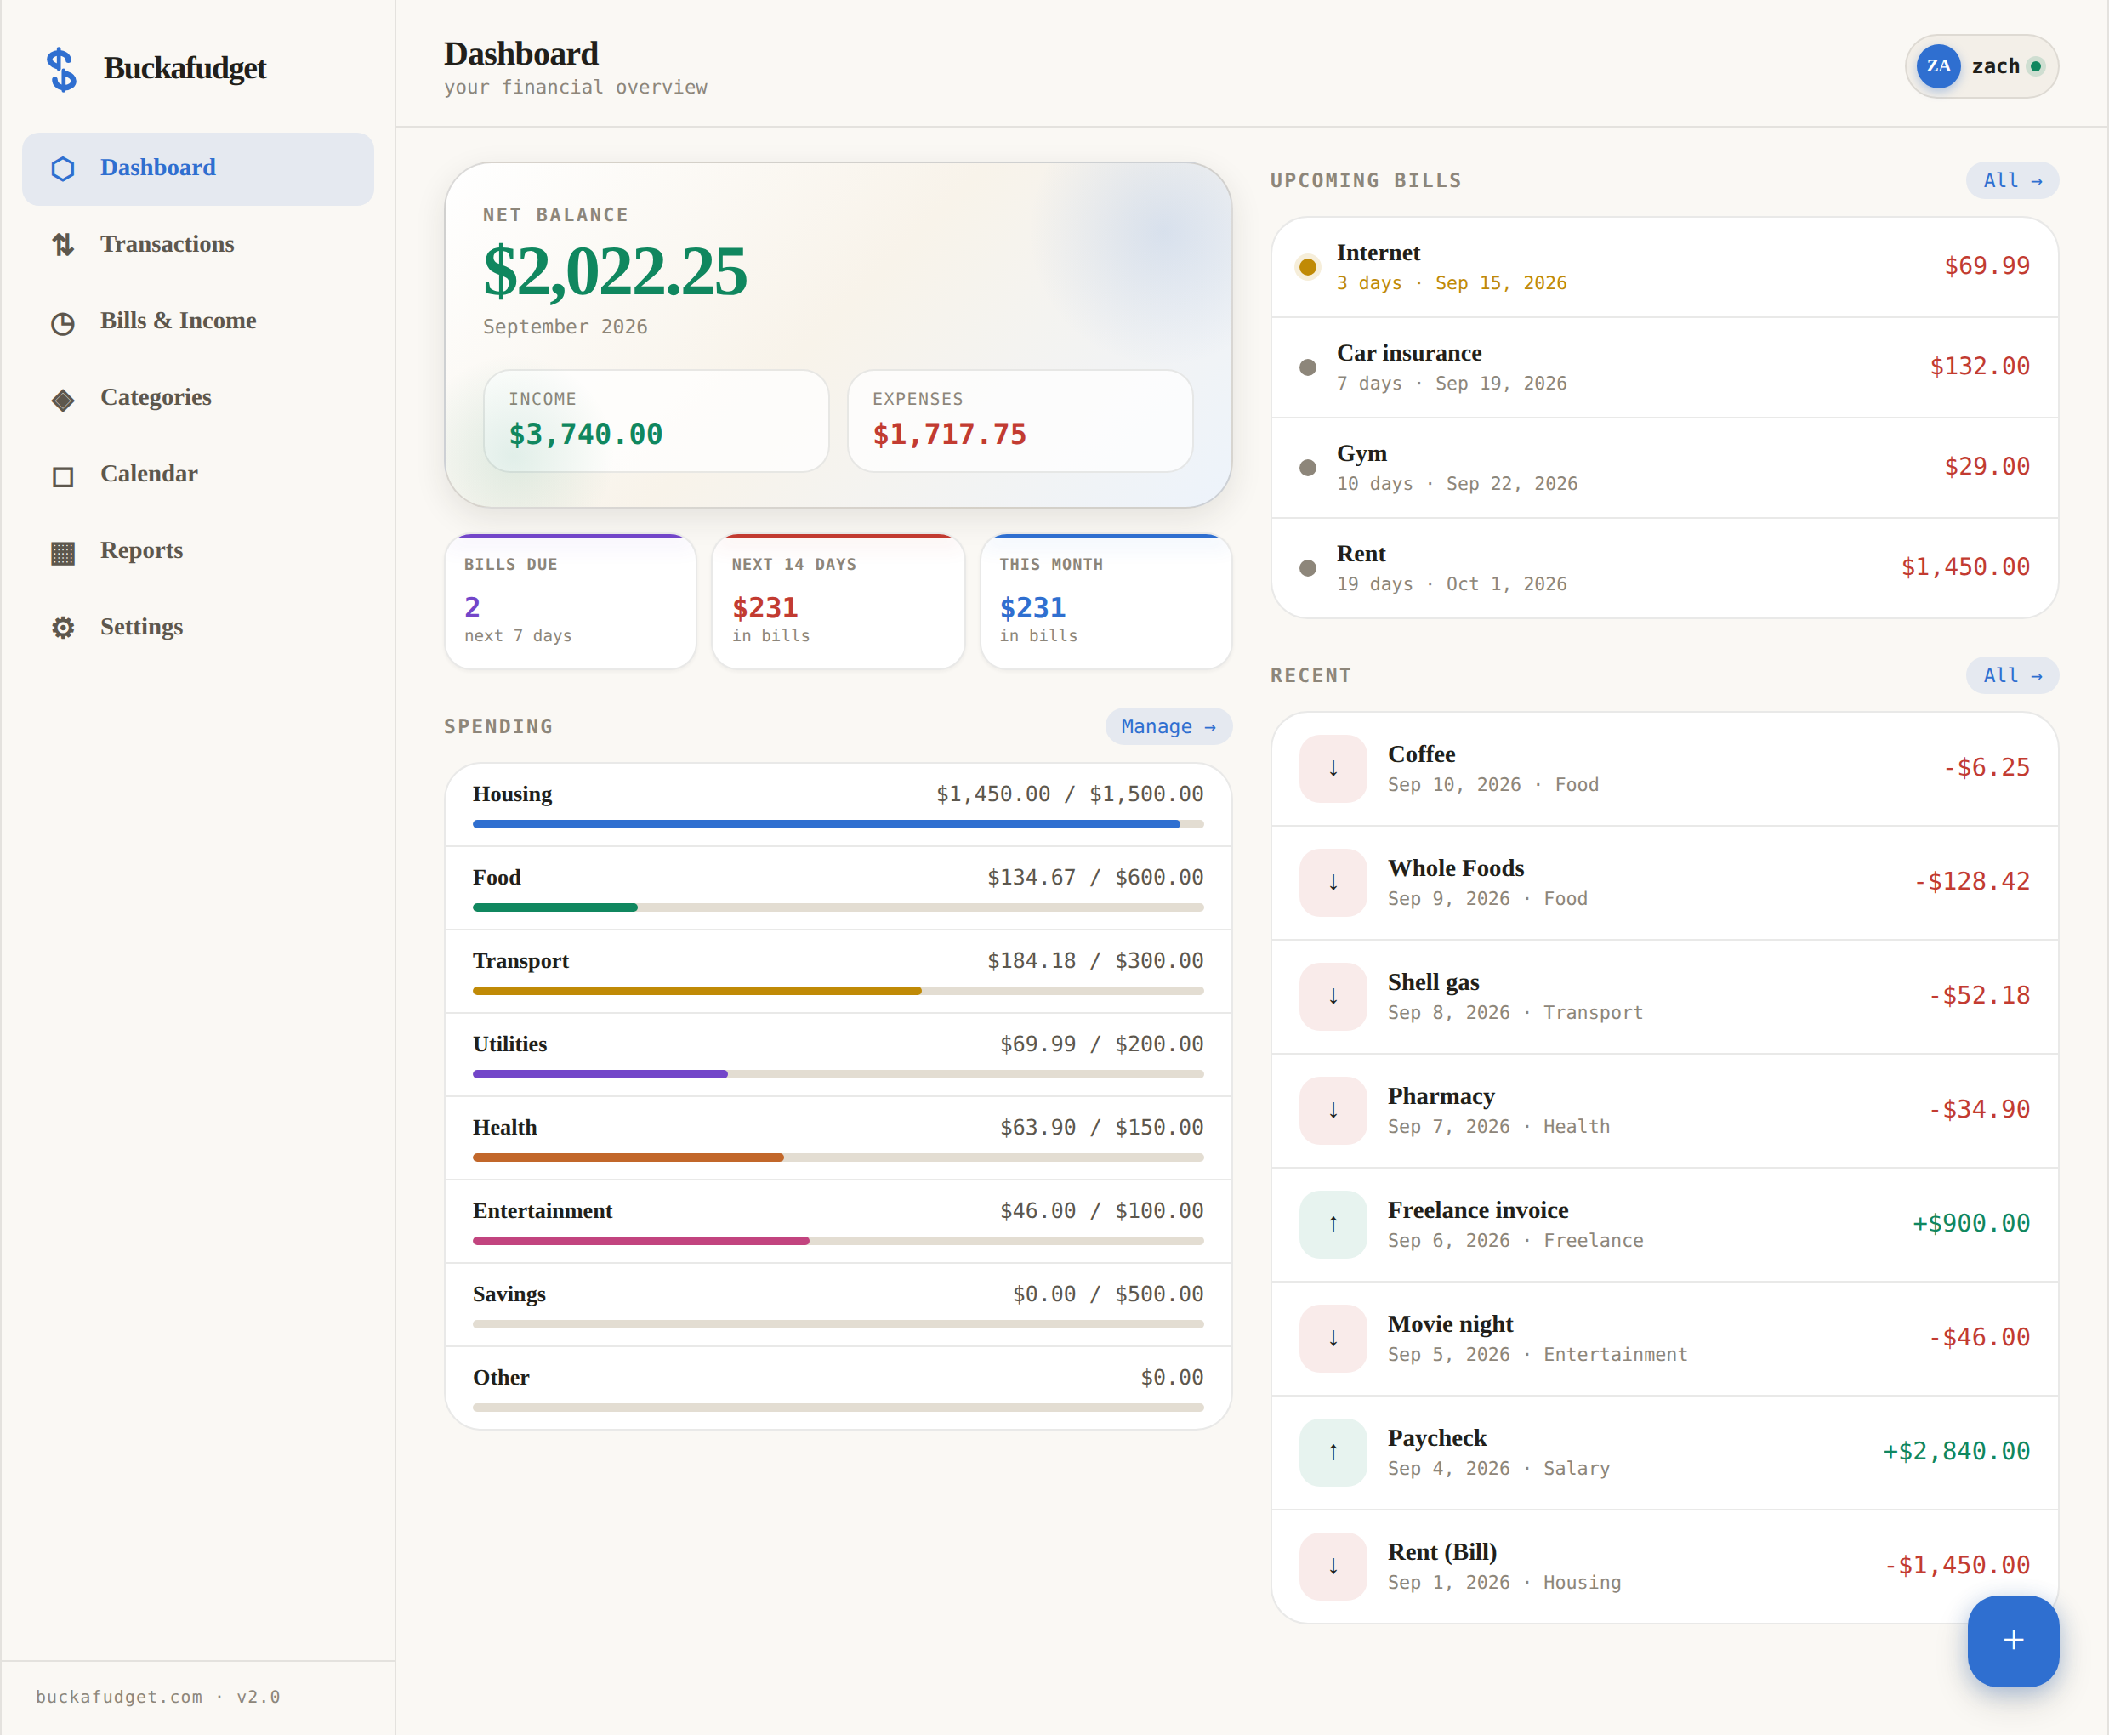Open the Car insurance upcoming bill
This screenshot has width=2109, height=1735.
click(x=1663, y=367)
